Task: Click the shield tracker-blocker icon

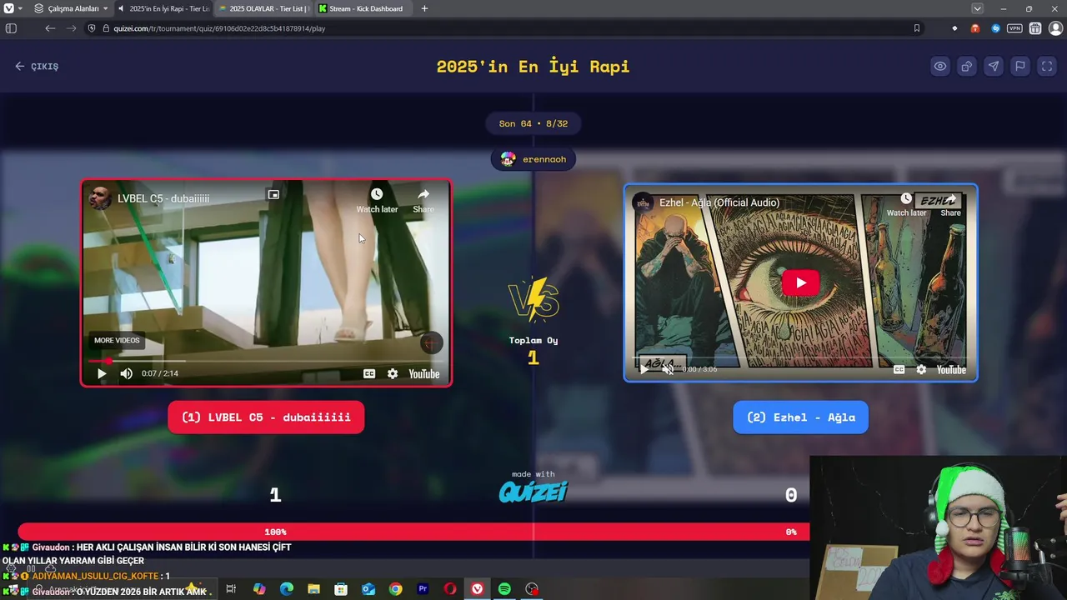Action: point(92,28)
